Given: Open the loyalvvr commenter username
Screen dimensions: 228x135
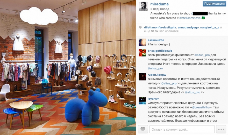Looking at the screenshot, I should (153, 99).
